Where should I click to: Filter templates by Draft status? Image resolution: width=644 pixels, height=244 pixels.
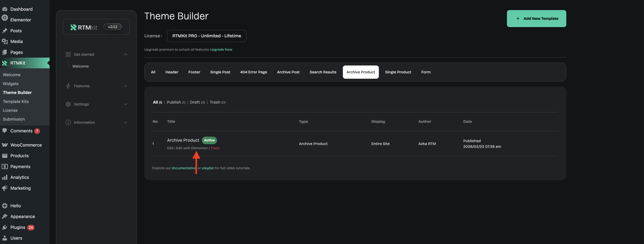tap(195, 102)
